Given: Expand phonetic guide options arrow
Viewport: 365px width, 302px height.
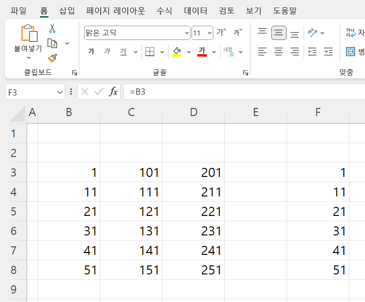Looking at the screenshot, I should (240, 52).
